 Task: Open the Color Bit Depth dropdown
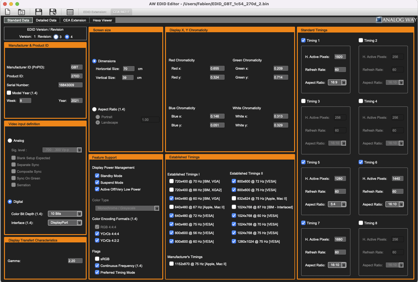(x=65, y=214)
